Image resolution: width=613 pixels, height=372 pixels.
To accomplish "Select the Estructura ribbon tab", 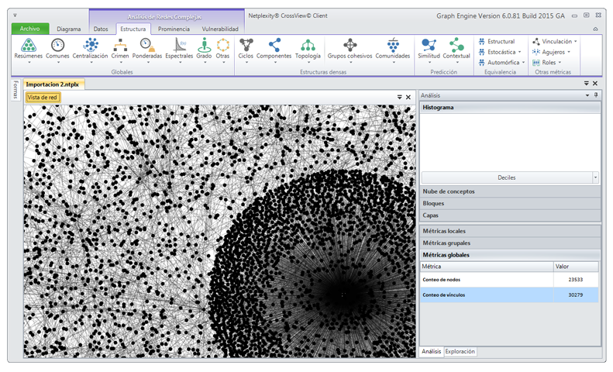I will 133,29.
